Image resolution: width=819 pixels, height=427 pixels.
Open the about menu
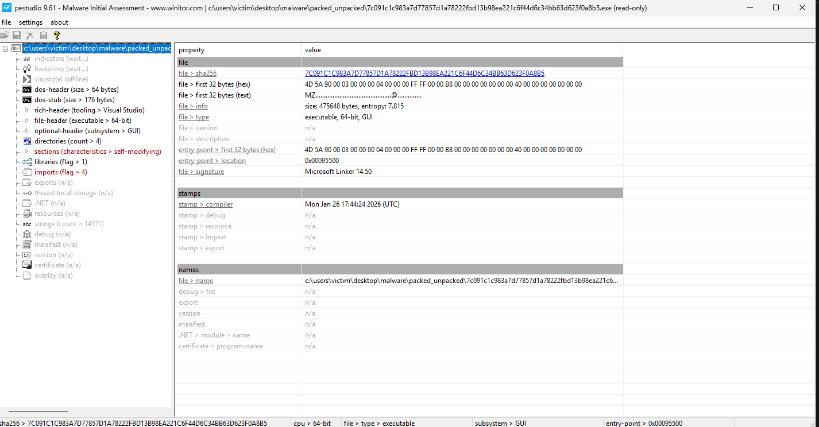coord(59,22)
